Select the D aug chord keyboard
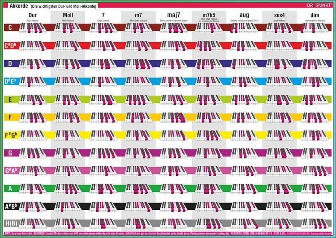Screen dimensions: 336x238 244,64
